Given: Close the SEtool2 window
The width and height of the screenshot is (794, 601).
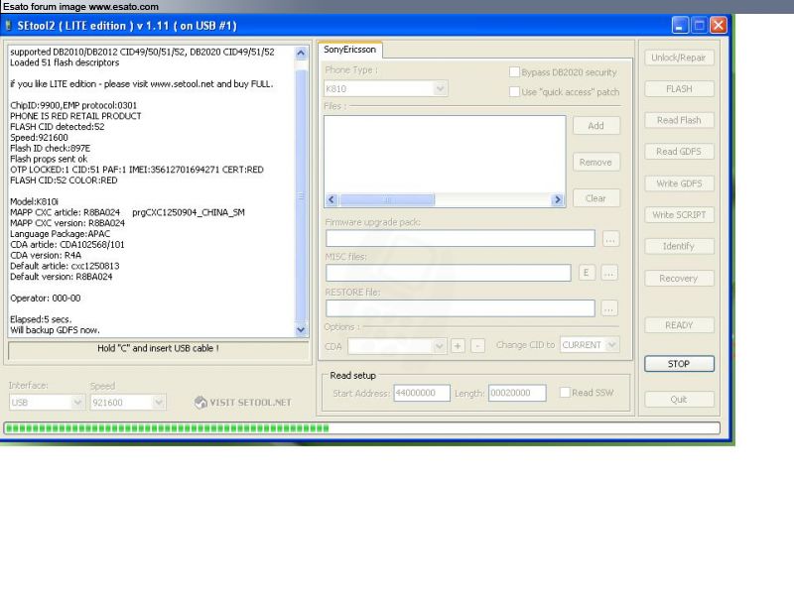Looking at the screenshot, I should (x=718, y=25).
